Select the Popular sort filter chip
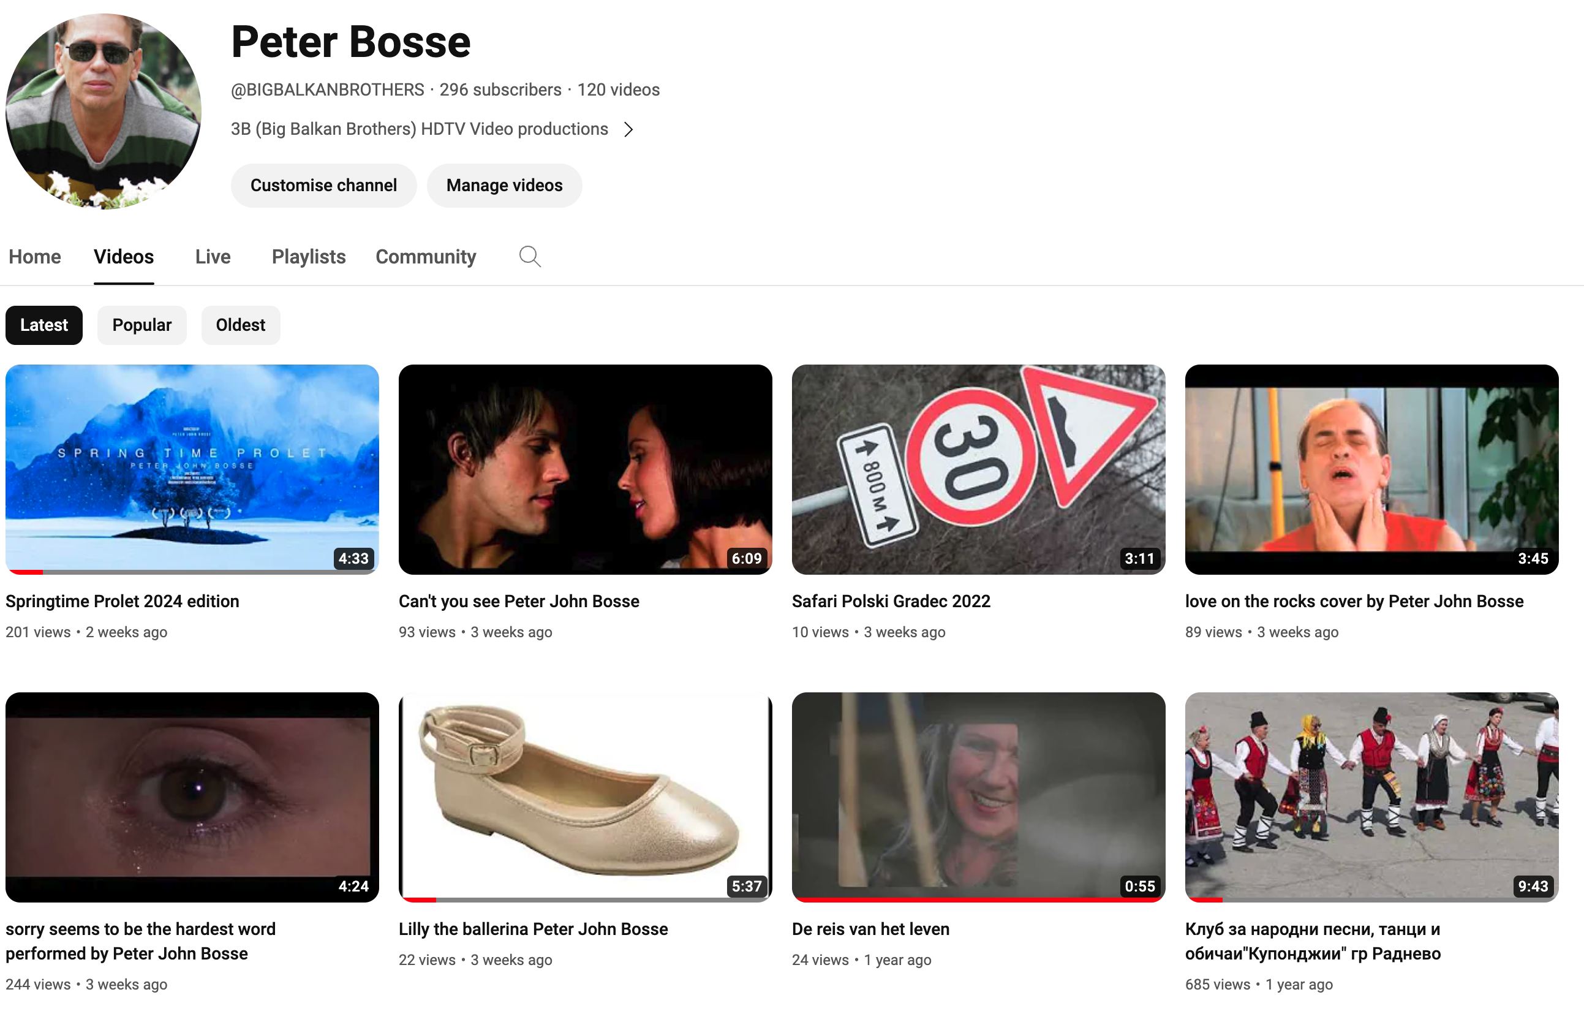Viewport: 1584px width, 1022px height. point(141,325)
